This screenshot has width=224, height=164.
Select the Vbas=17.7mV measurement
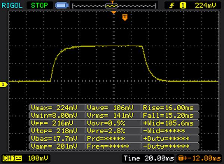point(56,138)
